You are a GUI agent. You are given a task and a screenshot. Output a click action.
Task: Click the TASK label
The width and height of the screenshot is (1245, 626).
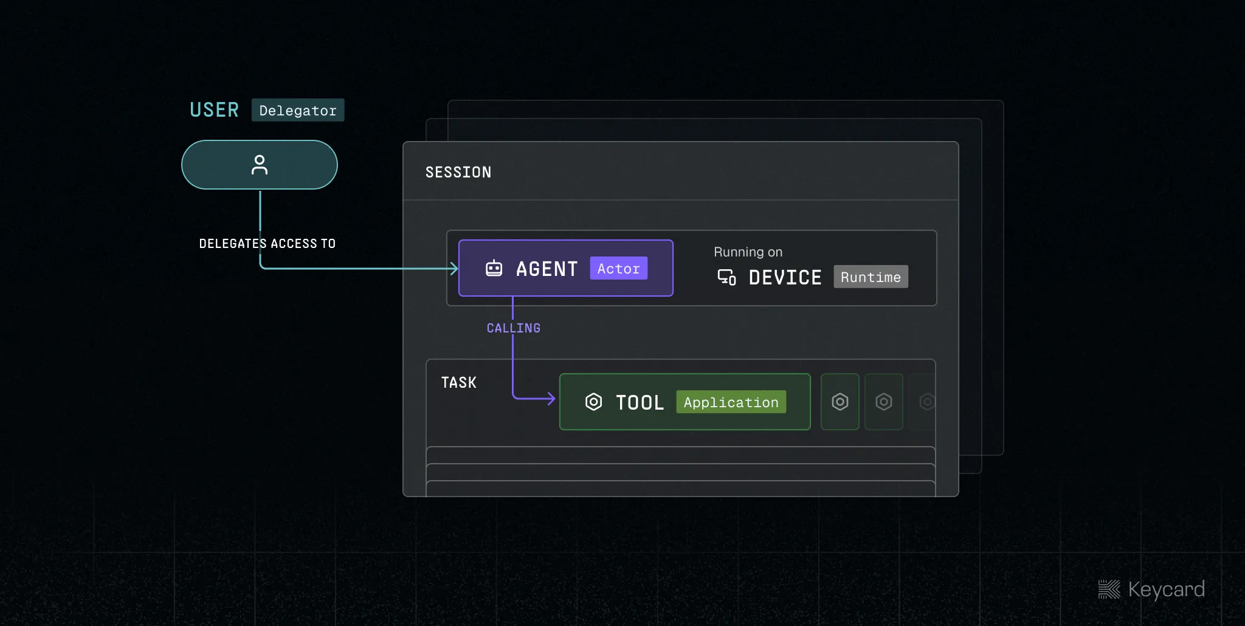[x=459, y=382]
